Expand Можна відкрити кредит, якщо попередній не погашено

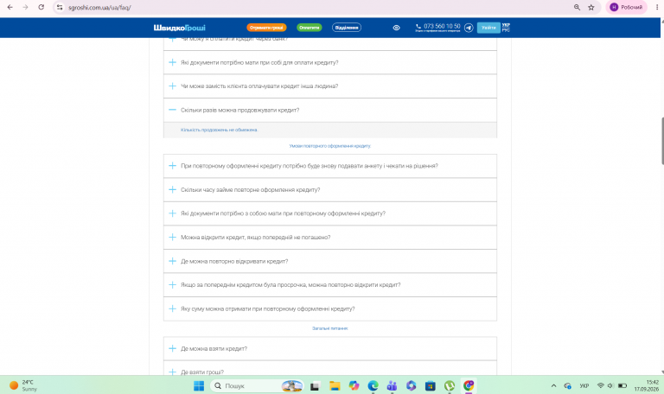(x=330, y=238)
